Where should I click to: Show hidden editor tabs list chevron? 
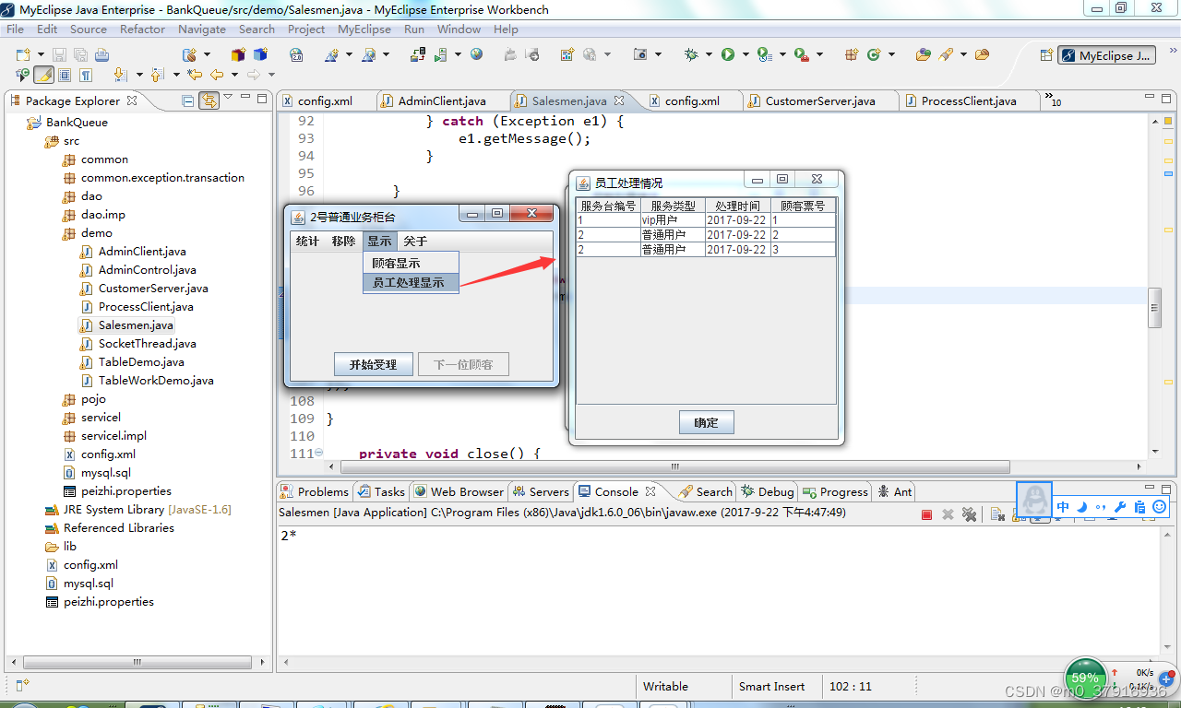pos(1051,100)
